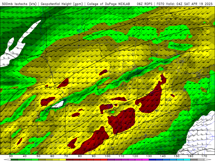
Task: Click the '60' value on the color scale
Action: [x=52, y=156]
